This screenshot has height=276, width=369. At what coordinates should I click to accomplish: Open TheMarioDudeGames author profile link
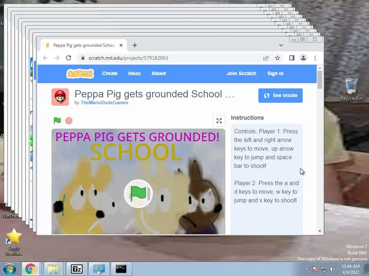point(104,102)
